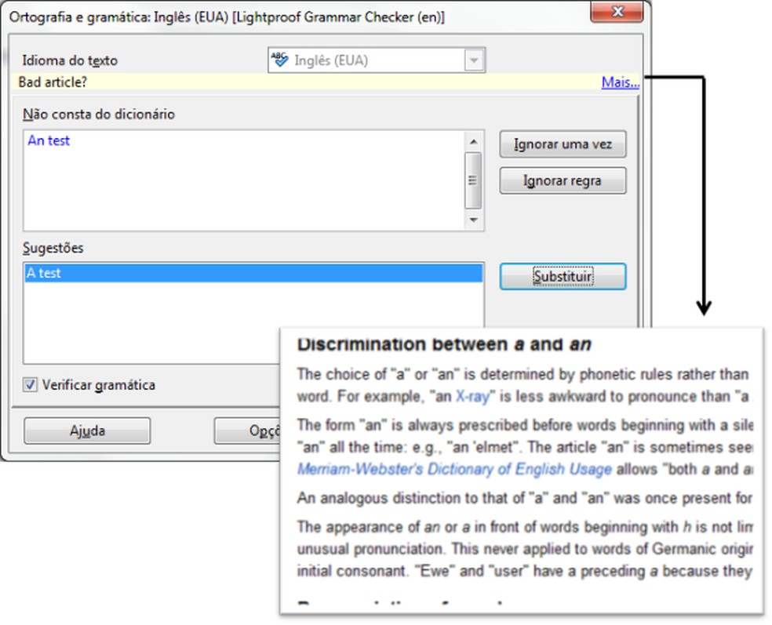Click the Substituir button
The image size is (772, 625).
(563, 277)
